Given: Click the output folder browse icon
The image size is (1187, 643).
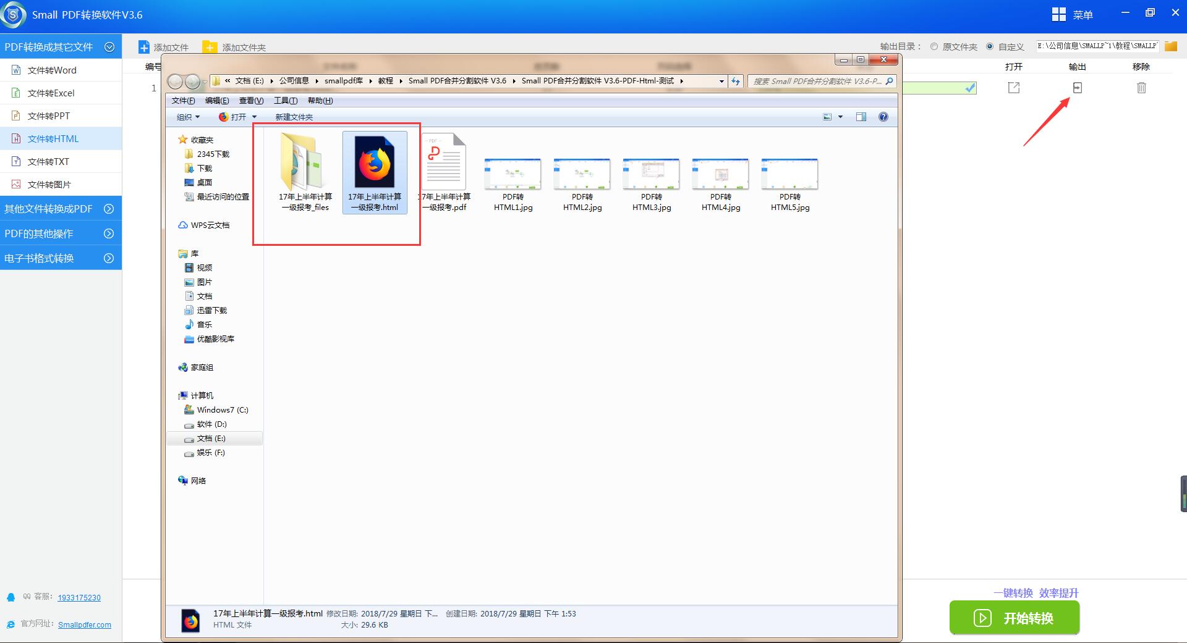Looking at the screenshot, I should [x=1170, y=46].
